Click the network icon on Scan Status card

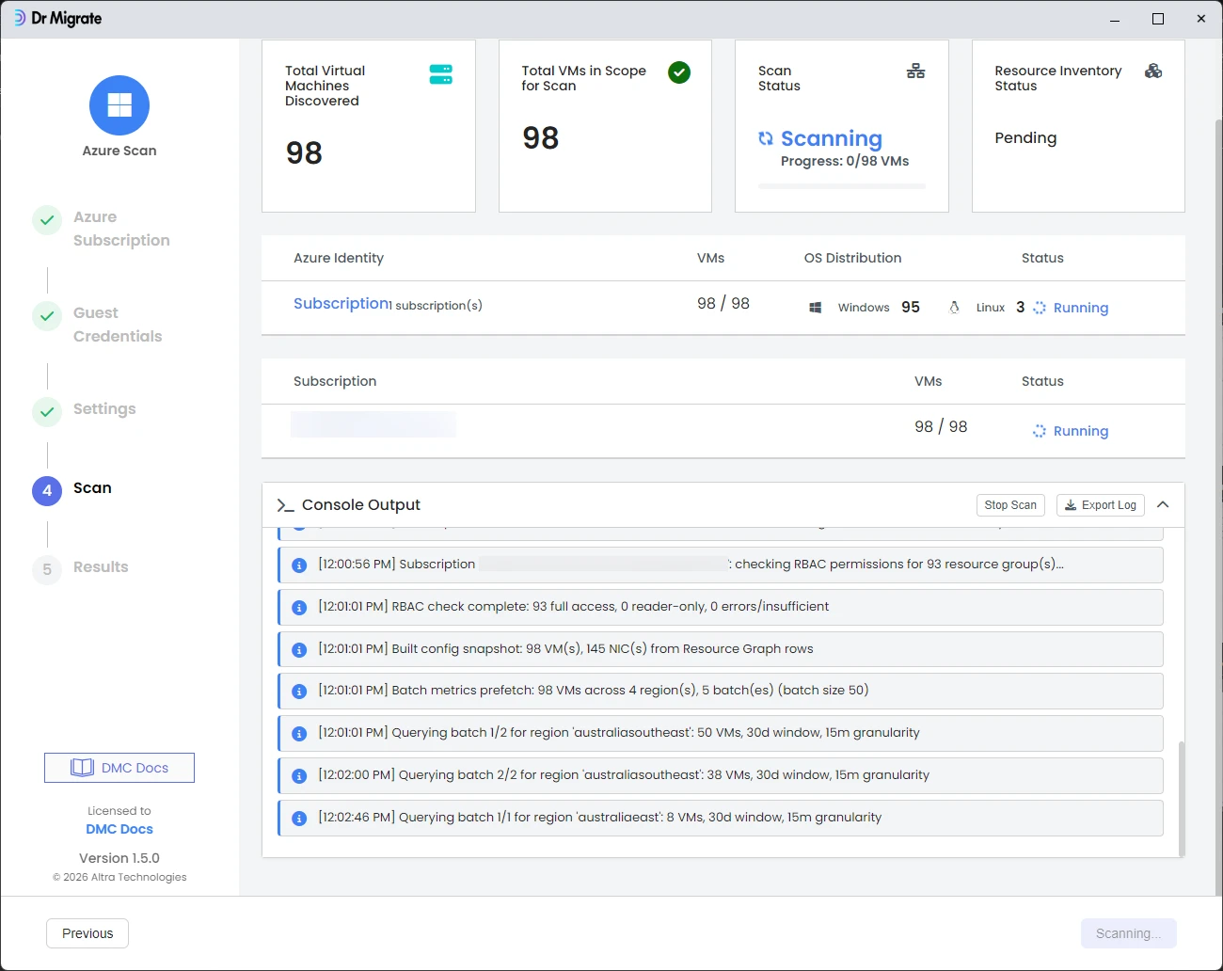click(x=915, y=71)
